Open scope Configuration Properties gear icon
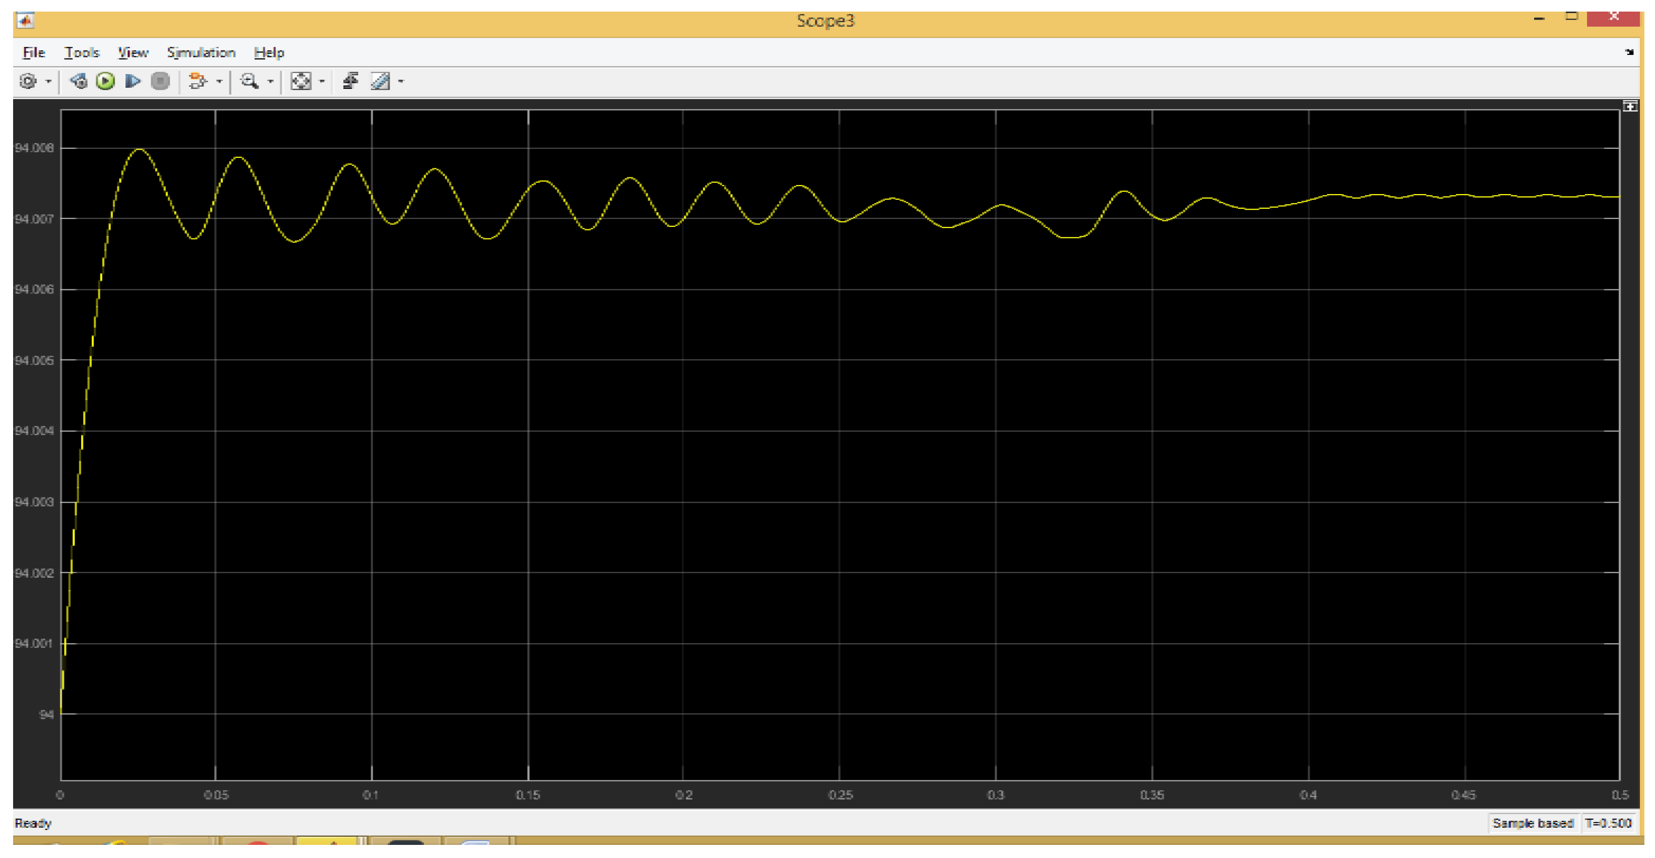1655x858 pixels. pyautogui.click(x=28, y=81)
